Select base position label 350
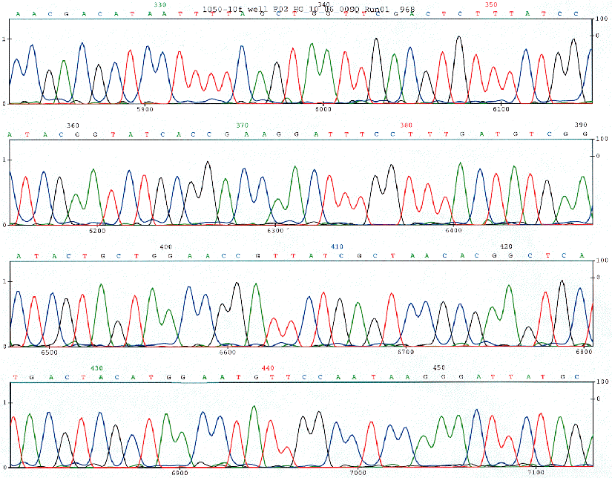612x478 pixels. (491, 4)
